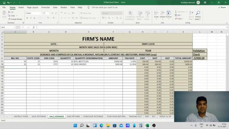
Task: Switch to the Data ribbon tab
Action: (55, 7)
